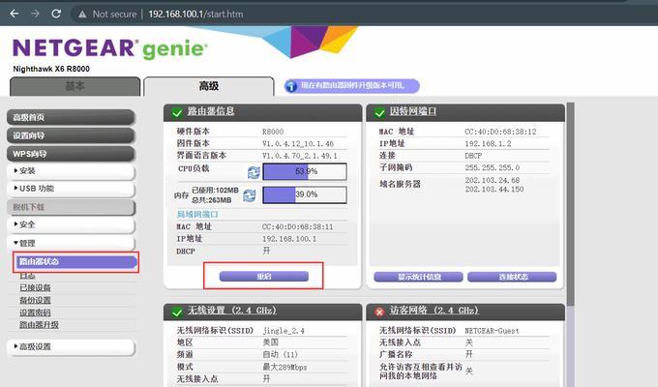658x387 pixels.
Task: Collapse the 管理 sidebar section
Action: pyautogui.click(x=71, y=243)
